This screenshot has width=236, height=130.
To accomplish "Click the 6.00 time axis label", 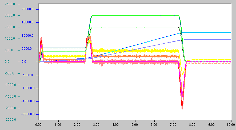I will point(154,125).
